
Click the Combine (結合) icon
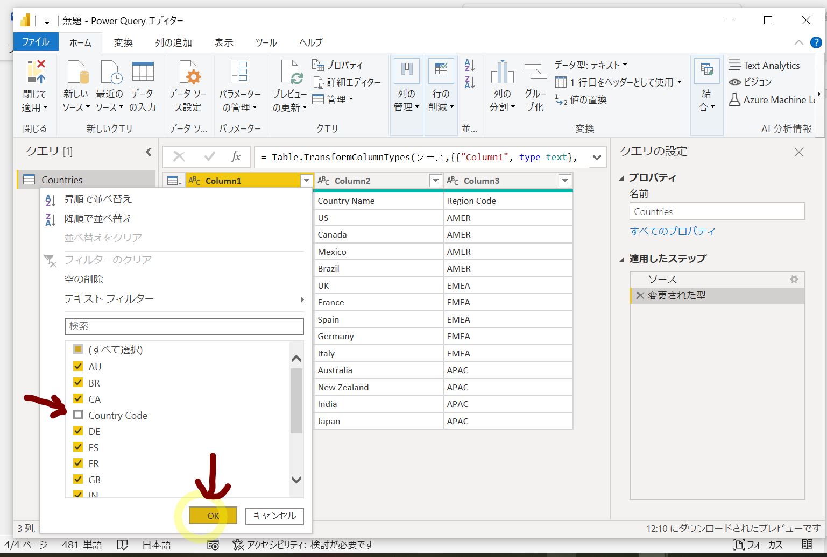point(706,70)
